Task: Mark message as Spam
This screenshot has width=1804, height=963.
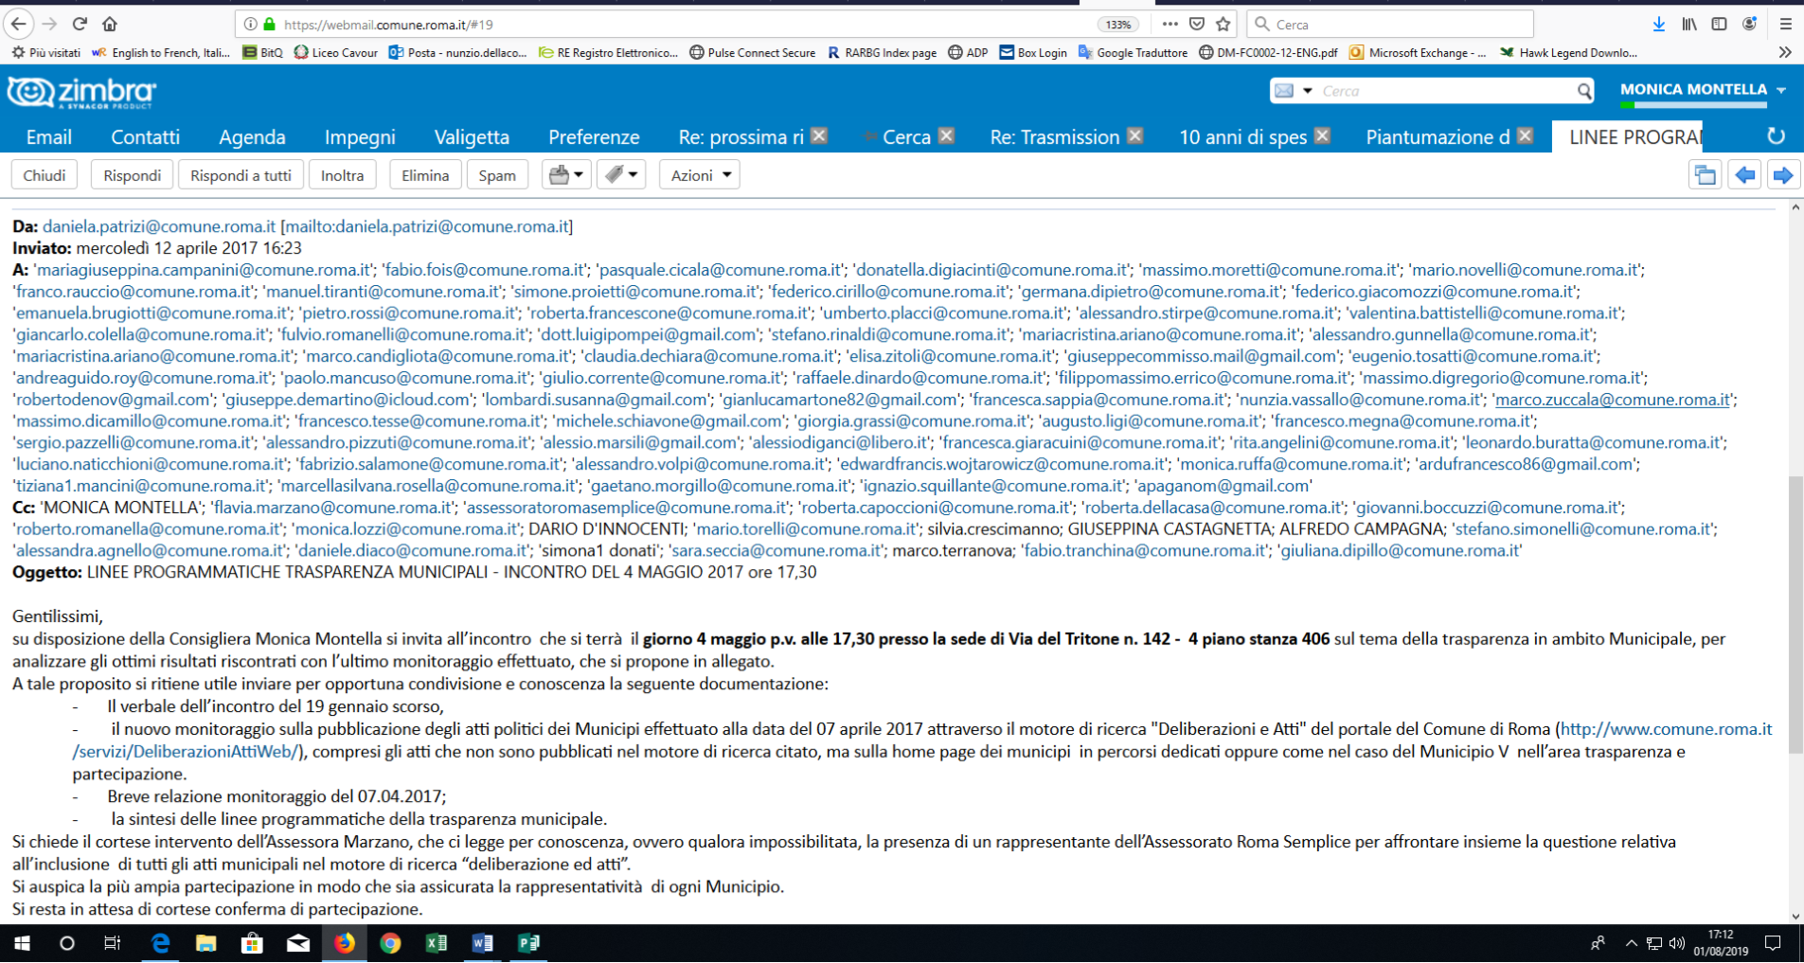Action: pos(497,175)
